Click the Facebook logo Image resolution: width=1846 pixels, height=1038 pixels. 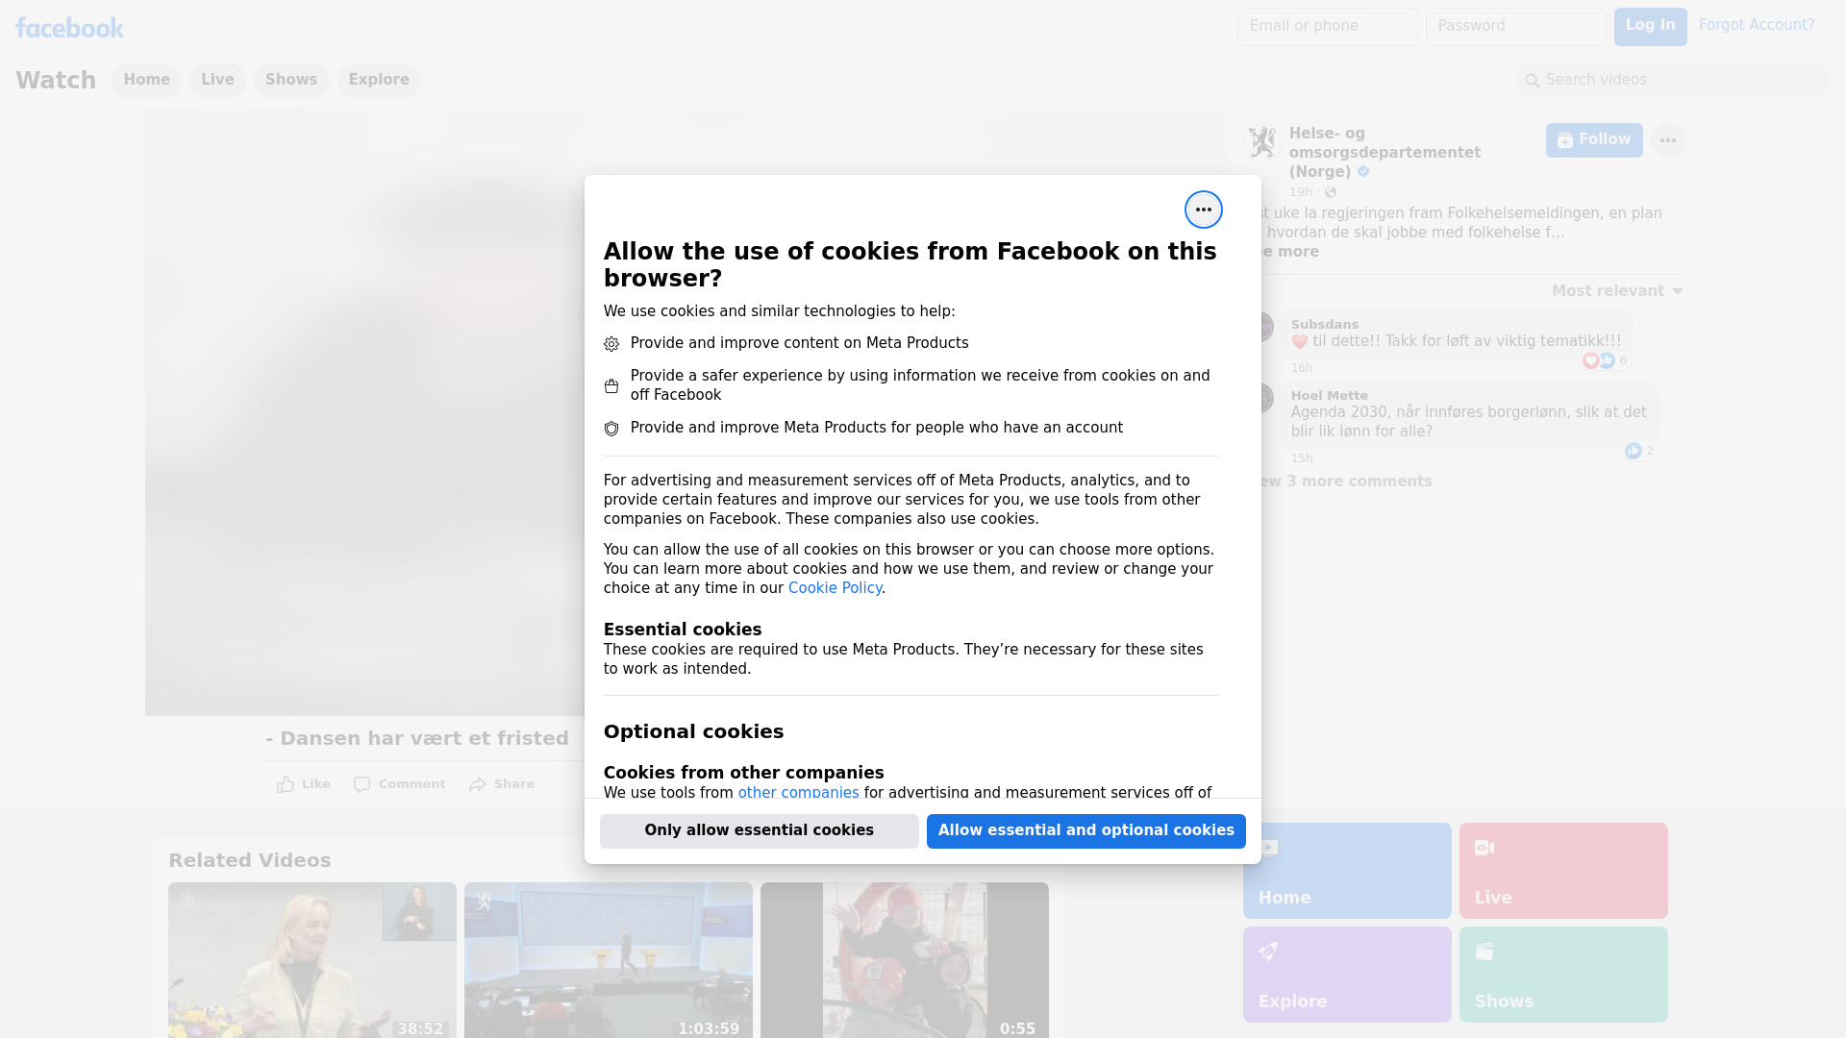point(69,28)
